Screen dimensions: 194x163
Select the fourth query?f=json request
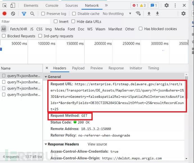coord(21,95)
